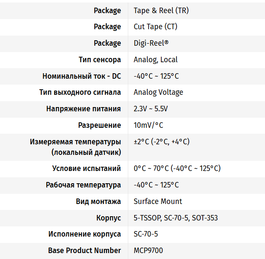This screenshot has height=259, width=265.
Task: Click the Analog, Local sensor type value
Action: click(155, 60)
